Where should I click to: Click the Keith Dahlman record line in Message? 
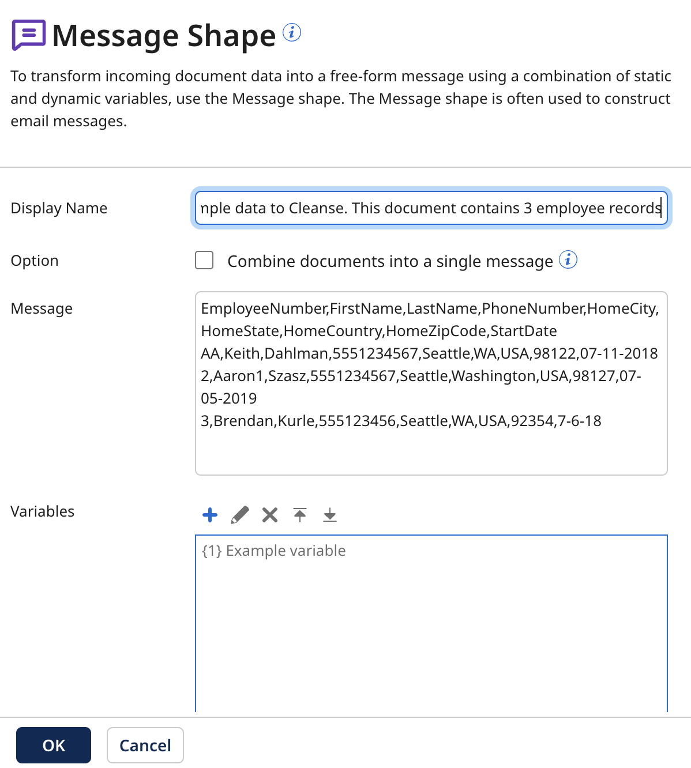pyautogui.click(x=430, y=353)
